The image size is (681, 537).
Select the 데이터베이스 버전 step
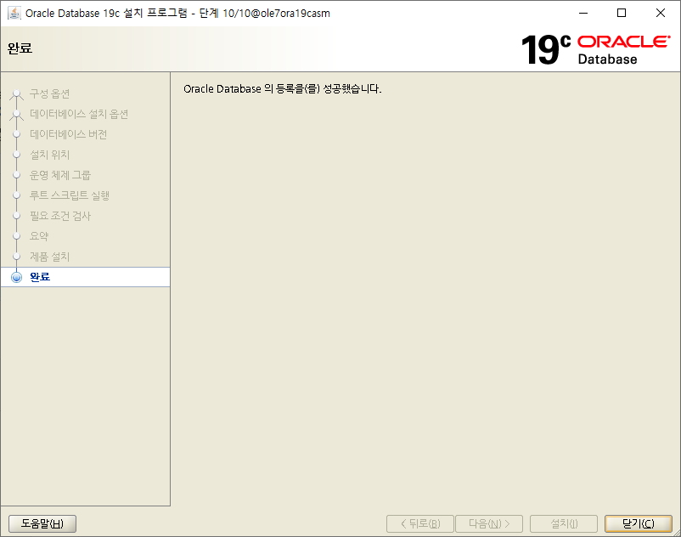68,134
